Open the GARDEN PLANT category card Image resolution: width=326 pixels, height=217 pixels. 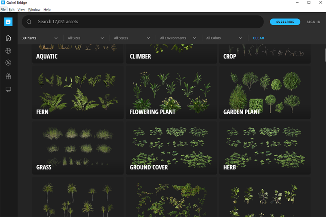(265, 92)
